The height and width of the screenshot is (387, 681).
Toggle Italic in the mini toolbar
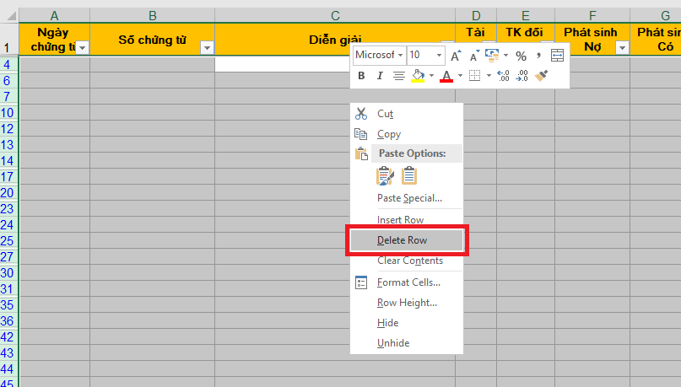click(x=380, y=76)
